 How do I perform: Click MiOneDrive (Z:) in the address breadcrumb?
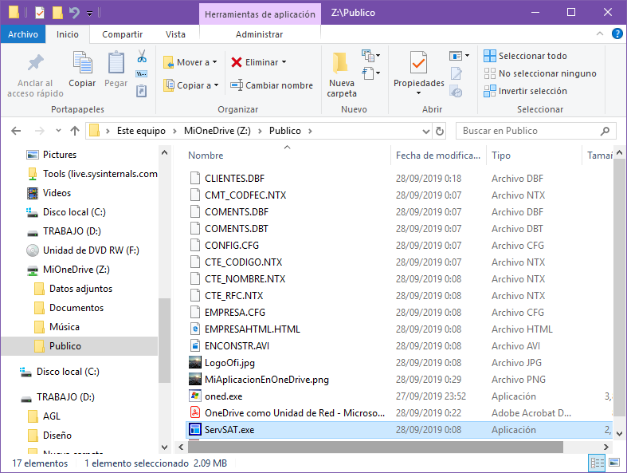tap(217, 131)
